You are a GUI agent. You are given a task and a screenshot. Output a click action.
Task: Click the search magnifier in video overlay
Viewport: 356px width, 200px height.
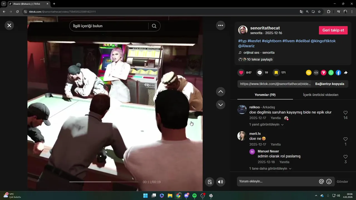(x=154, y=26)
